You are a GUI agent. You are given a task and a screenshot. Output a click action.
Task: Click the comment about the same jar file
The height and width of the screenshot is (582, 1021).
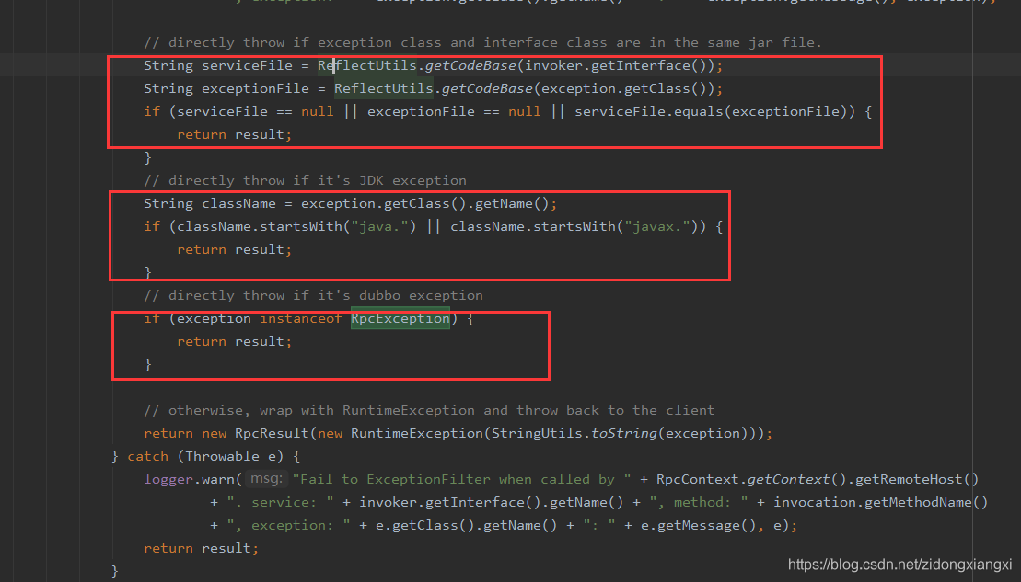(x=482, y=42)
